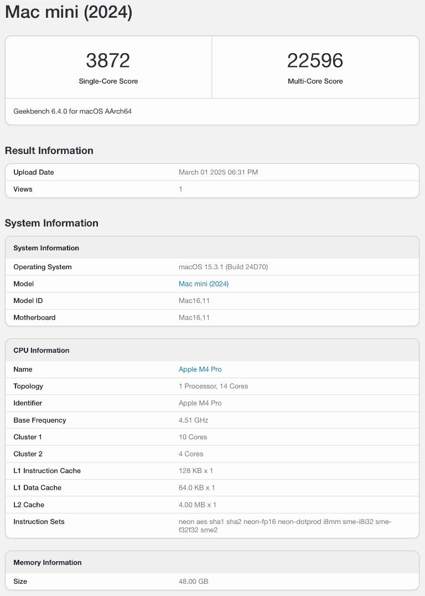Select the March 01 2025 06:31 PM value

(x=219, y=172)
